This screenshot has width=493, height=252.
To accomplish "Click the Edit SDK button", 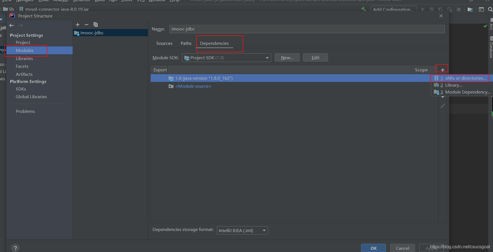I will point(315,58).
